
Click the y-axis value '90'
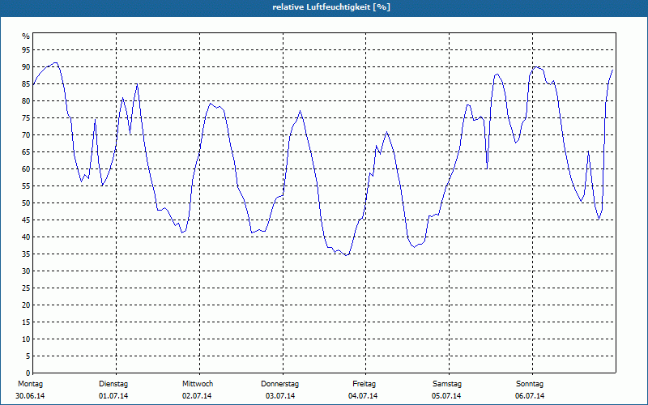pos(26,67)
